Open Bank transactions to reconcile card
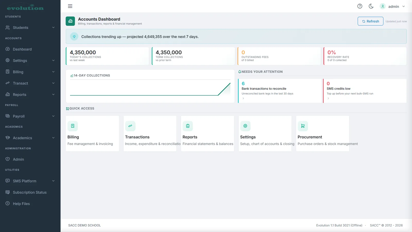 click(280, 91)
